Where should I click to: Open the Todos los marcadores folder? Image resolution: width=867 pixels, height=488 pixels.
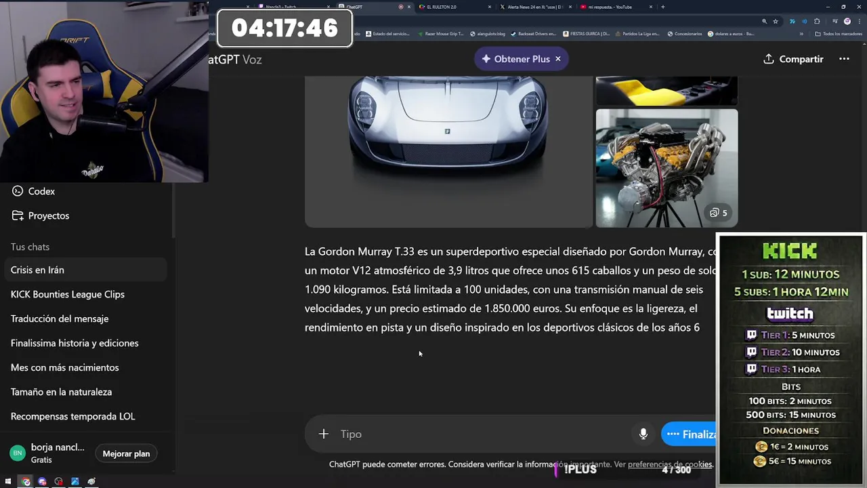tap(839, 34)
